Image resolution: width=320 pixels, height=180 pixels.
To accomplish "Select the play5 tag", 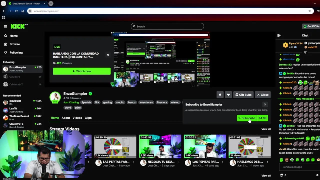I will point(68,108).
